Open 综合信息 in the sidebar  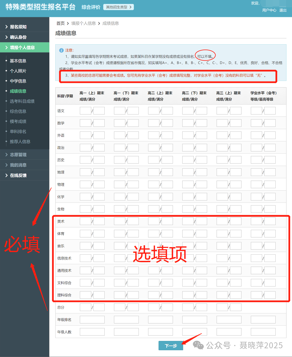[18, 111]
